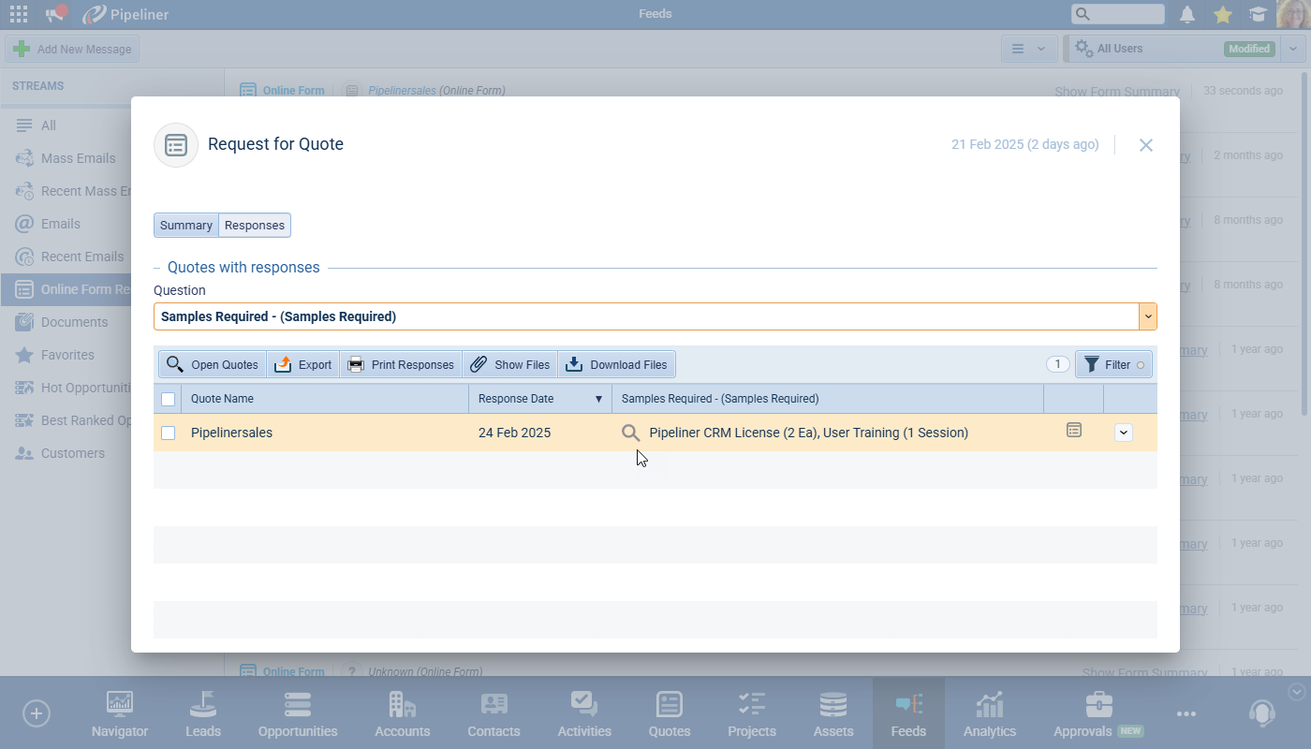Go to Analytics in bottom navigation
Viewport: 1311px width, 749px height.
(x=989, y=714)
